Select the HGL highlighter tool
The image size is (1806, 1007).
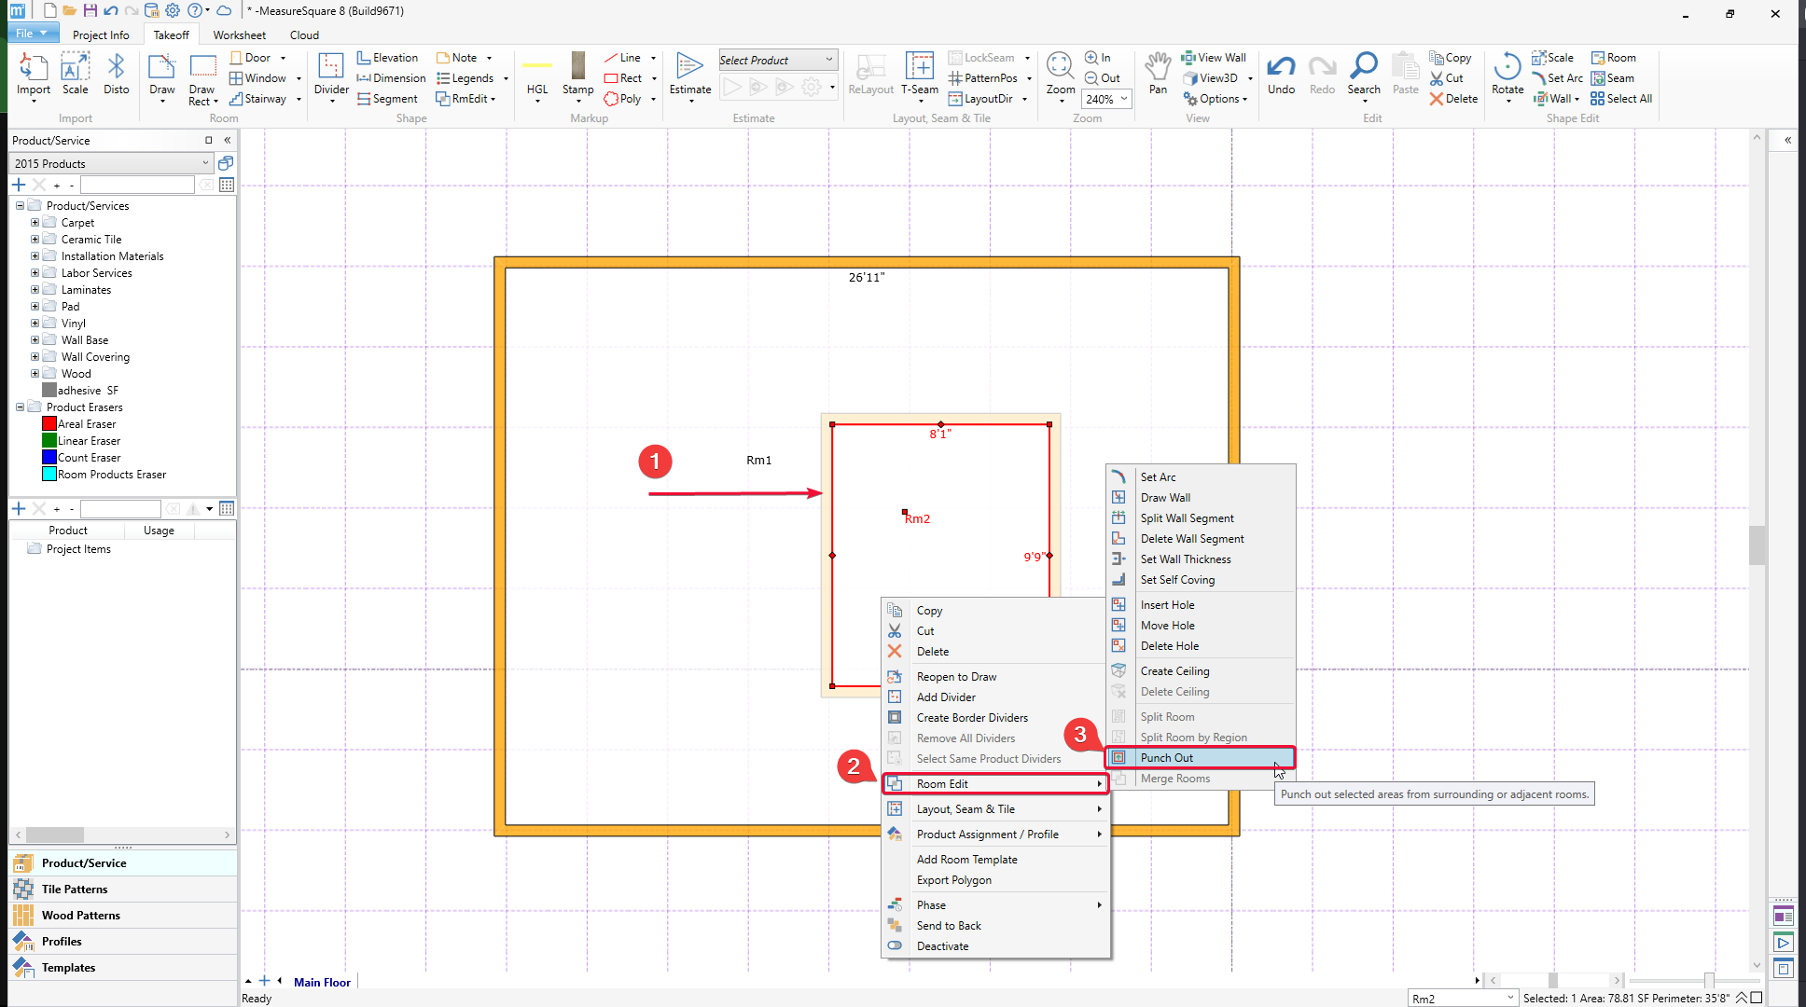point(537,73)
